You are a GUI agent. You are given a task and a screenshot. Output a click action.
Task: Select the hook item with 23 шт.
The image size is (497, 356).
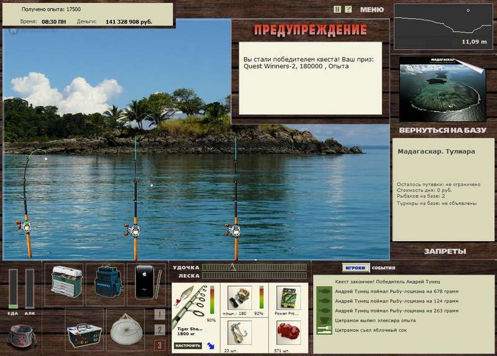pyautogui.click(x=239, y=333)
